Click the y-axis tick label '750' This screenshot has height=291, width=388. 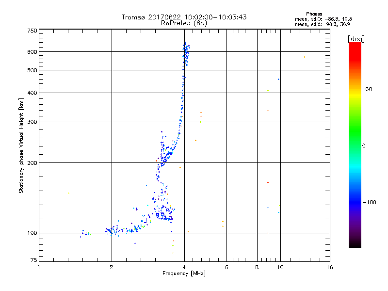point(32,31)
